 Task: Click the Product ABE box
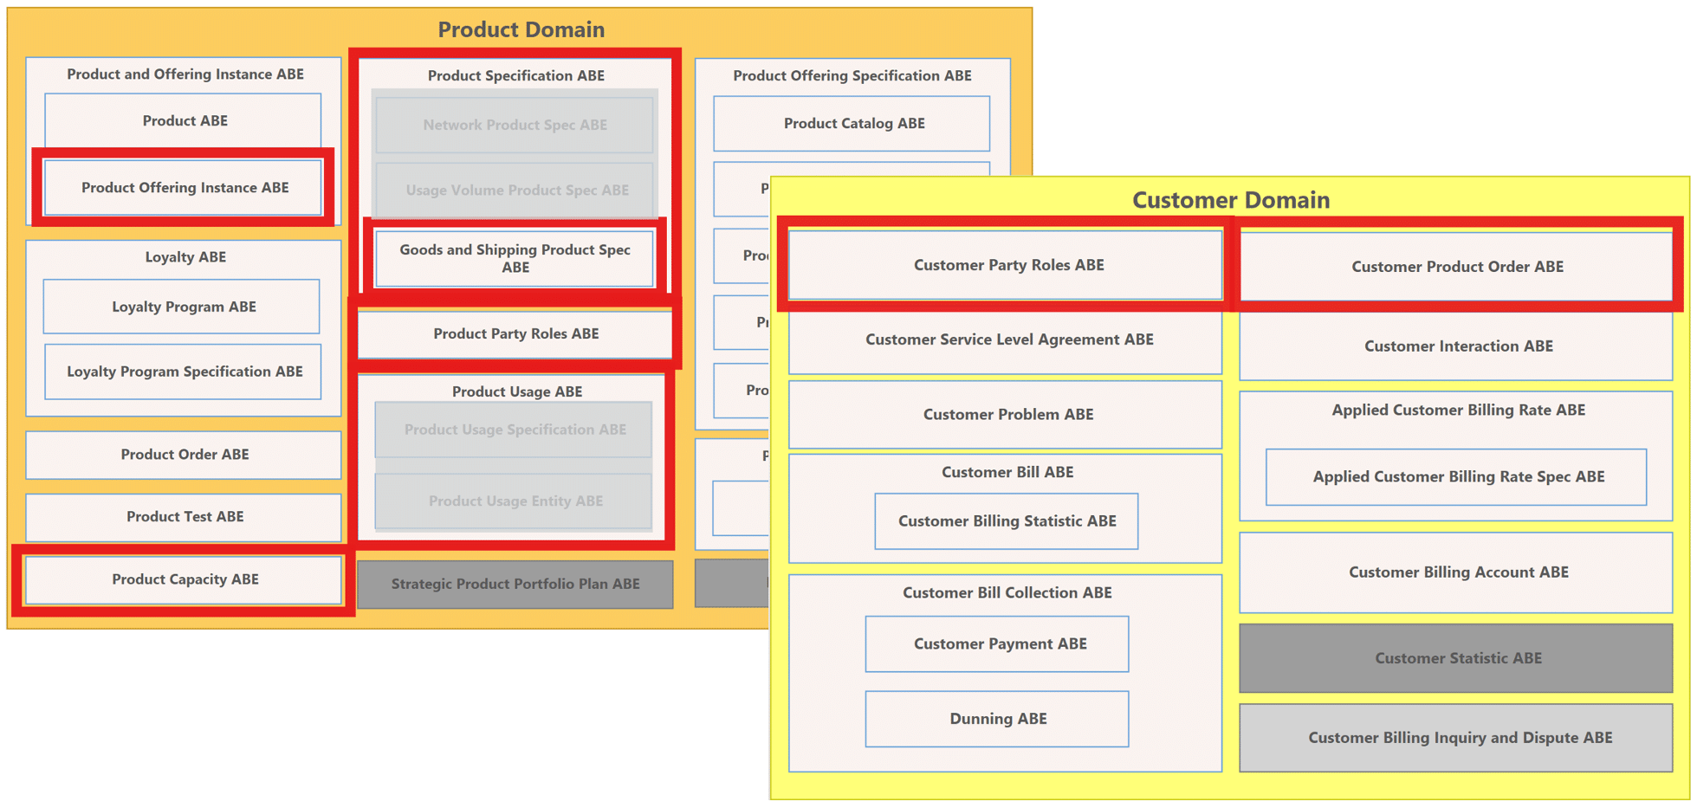click(x=183, y=120)
